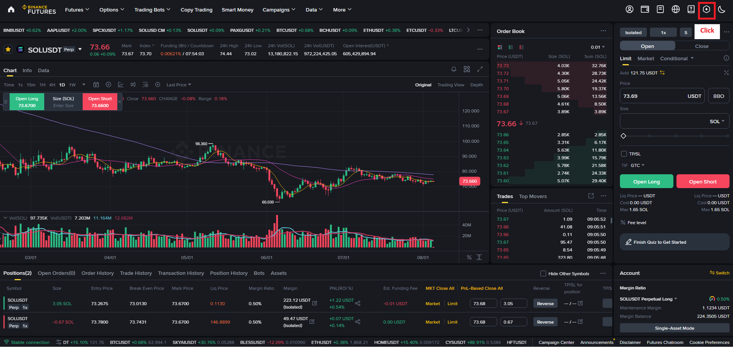Image resolution: width=733 pixels, height=347 pixels.
Task: Click the BBO button
Action: [719, 96]
